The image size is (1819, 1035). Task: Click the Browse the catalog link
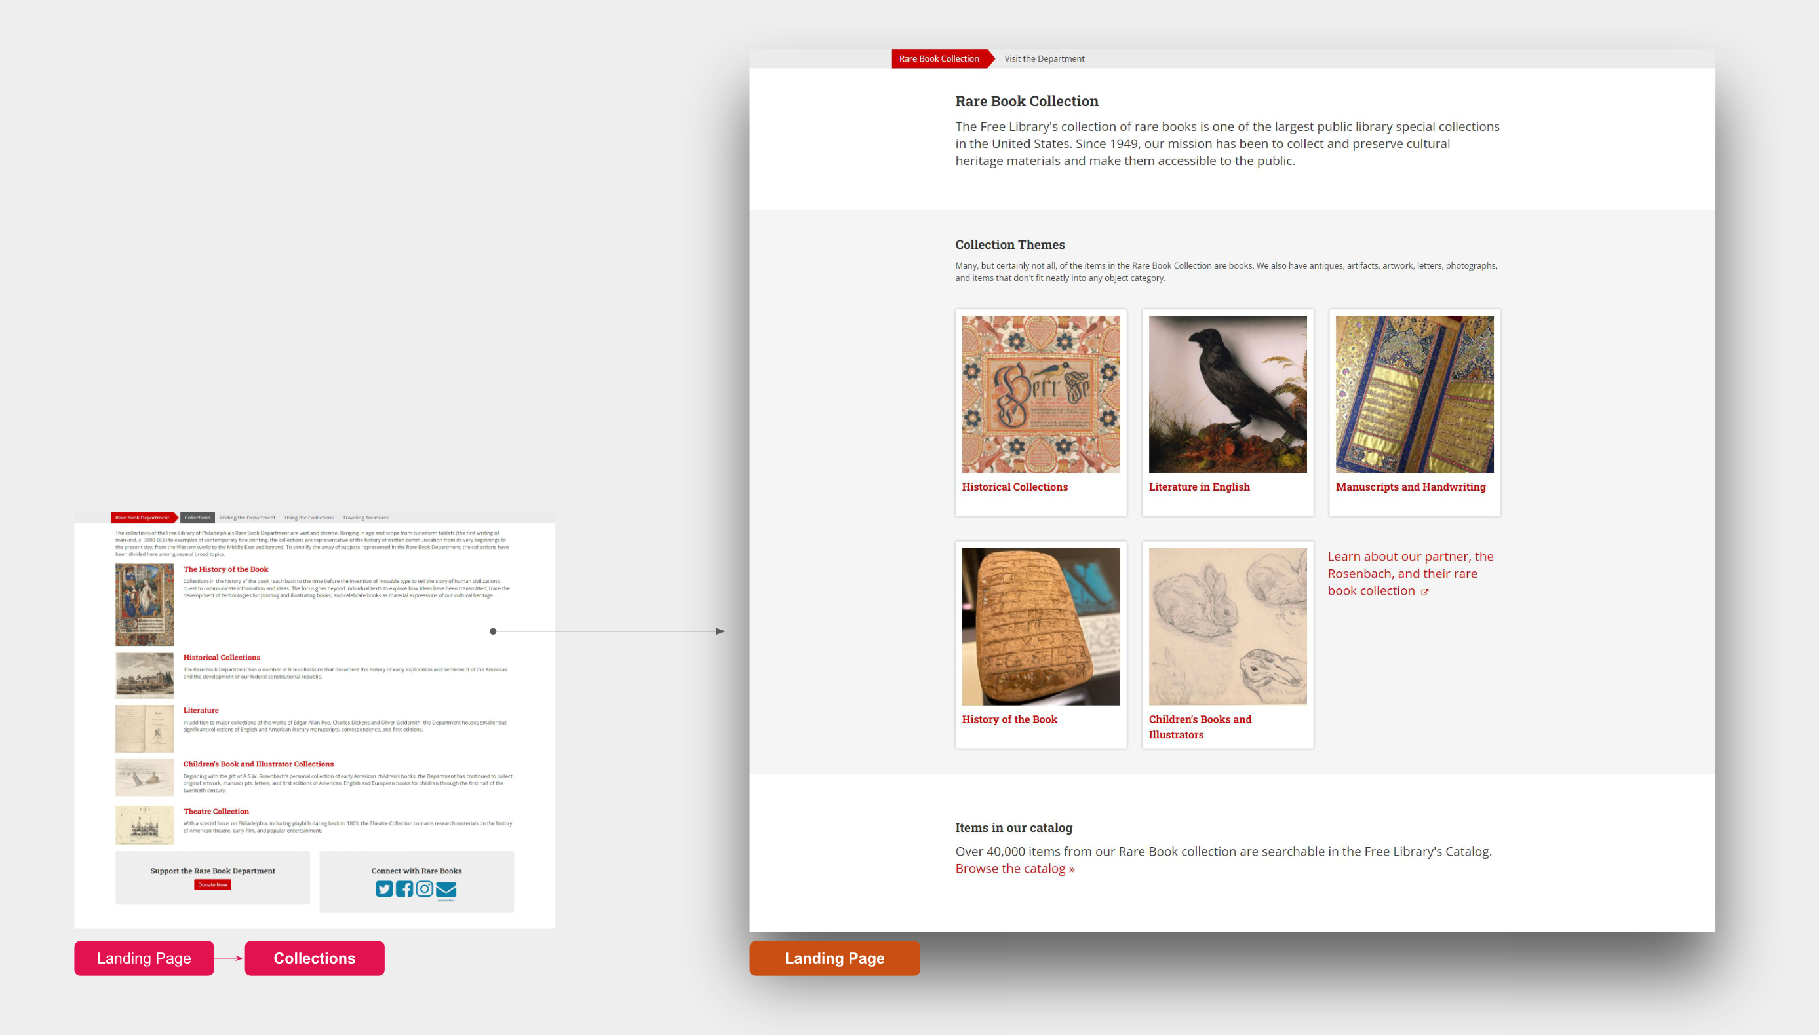pyautogui.click(x=1014, y=869)
